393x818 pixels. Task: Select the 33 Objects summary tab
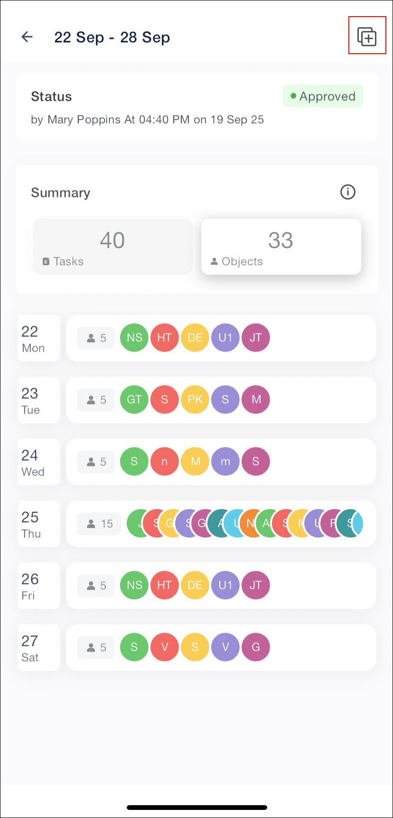pos(281,247)
